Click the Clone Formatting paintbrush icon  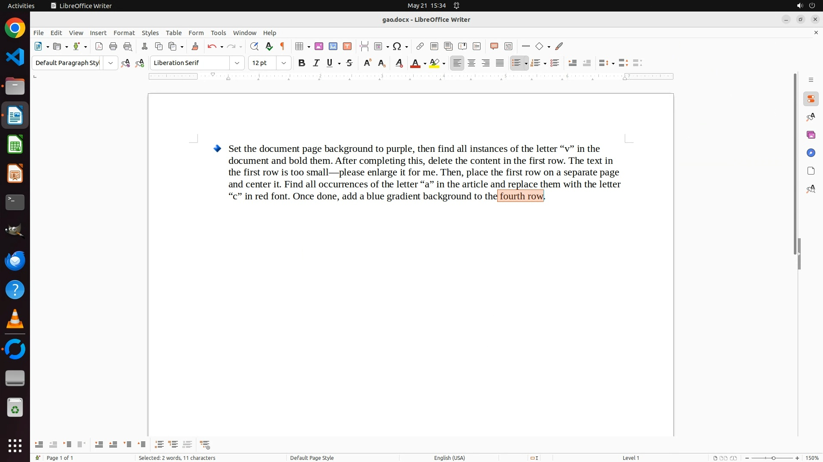195,47
